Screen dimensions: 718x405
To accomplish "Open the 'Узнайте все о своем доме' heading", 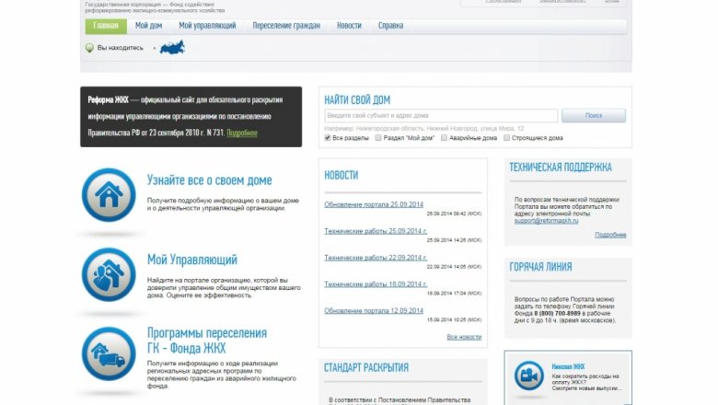I will pos(209,180).
